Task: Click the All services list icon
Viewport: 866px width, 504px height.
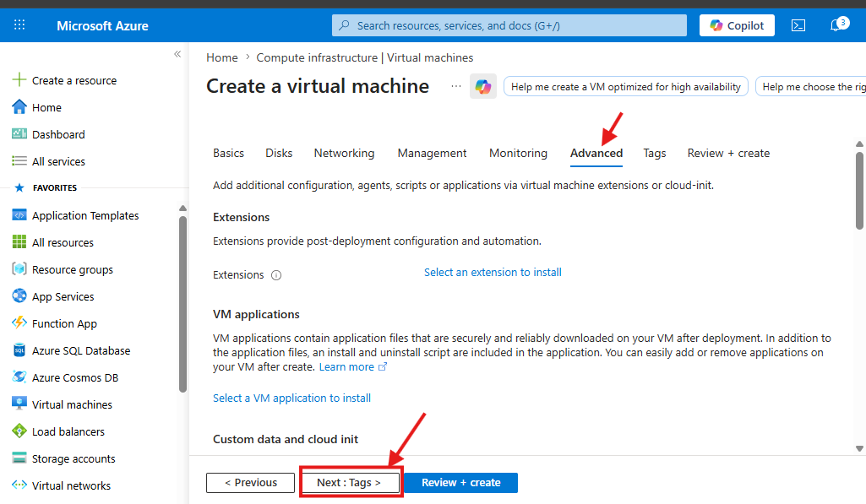Action: [19, 160]
